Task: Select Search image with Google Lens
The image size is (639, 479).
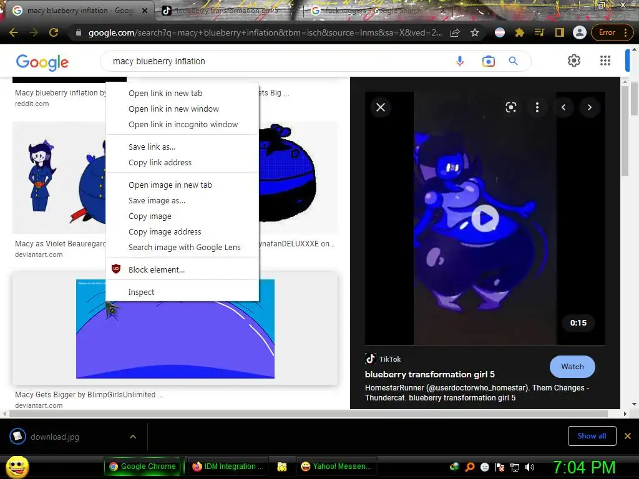Action: click(x=182, y=247)
